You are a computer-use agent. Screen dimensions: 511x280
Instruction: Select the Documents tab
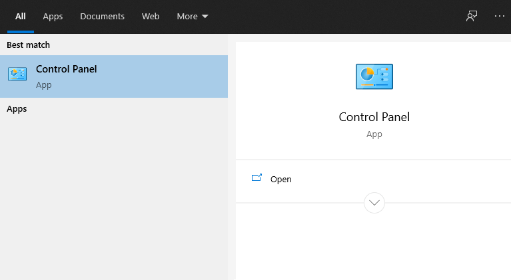pyautogui.click(x=102, y=16)
